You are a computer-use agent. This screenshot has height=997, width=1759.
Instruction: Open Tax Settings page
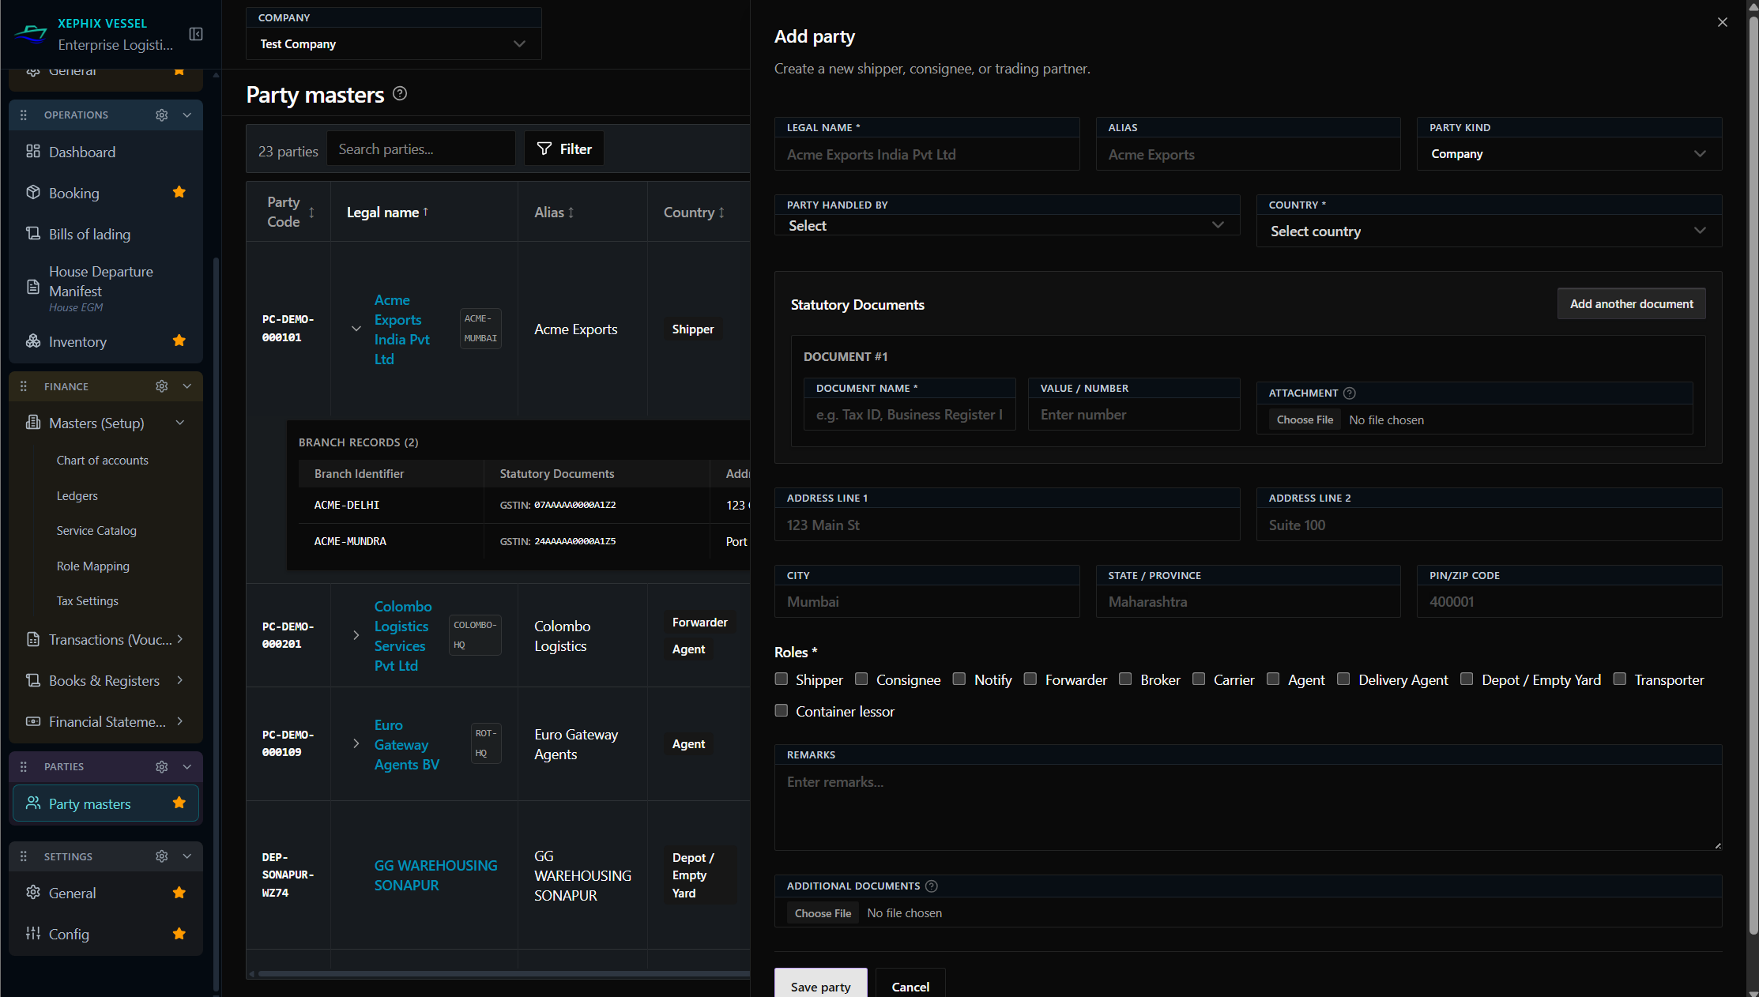point(87,600)
